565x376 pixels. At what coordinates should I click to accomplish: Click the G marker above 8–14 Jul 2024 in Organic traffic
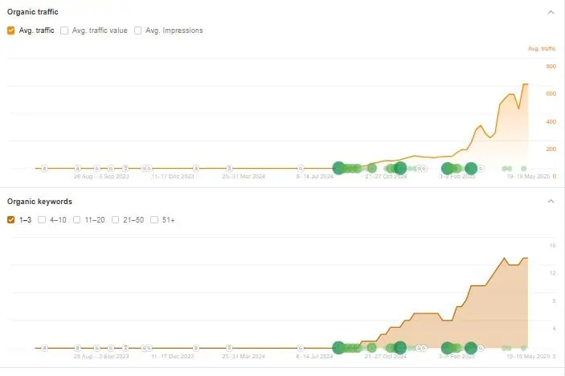coord(301,168)
